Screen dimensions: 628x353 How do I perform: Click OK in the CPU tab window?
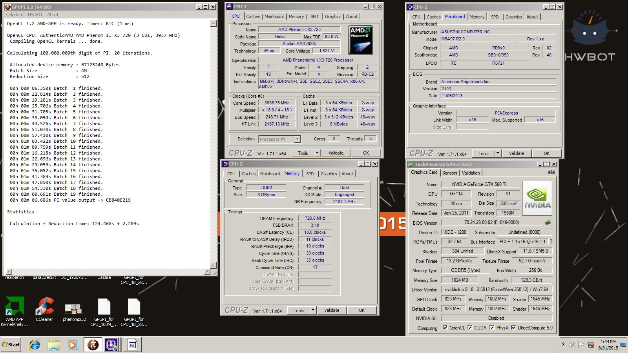coord(366,153)
